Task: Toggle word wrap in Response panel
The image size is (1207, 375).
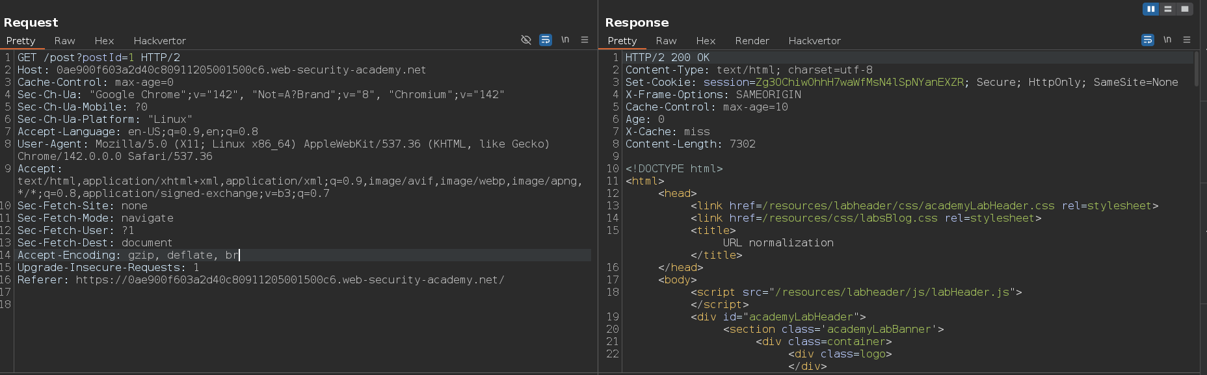Action: [1148, 40]
